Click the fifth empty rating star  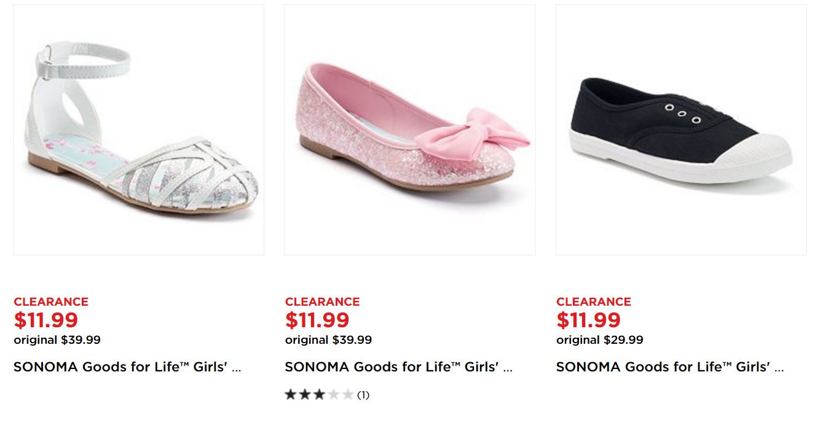(348, 395)
